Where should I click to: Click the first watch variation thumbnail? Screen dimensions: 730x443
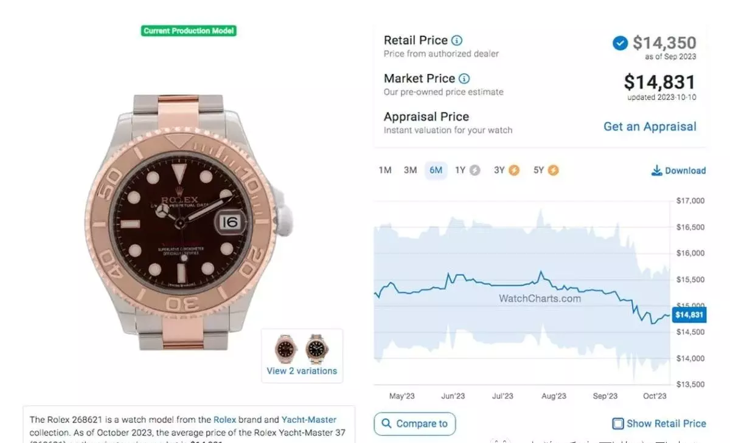click(x=285, y=348)
